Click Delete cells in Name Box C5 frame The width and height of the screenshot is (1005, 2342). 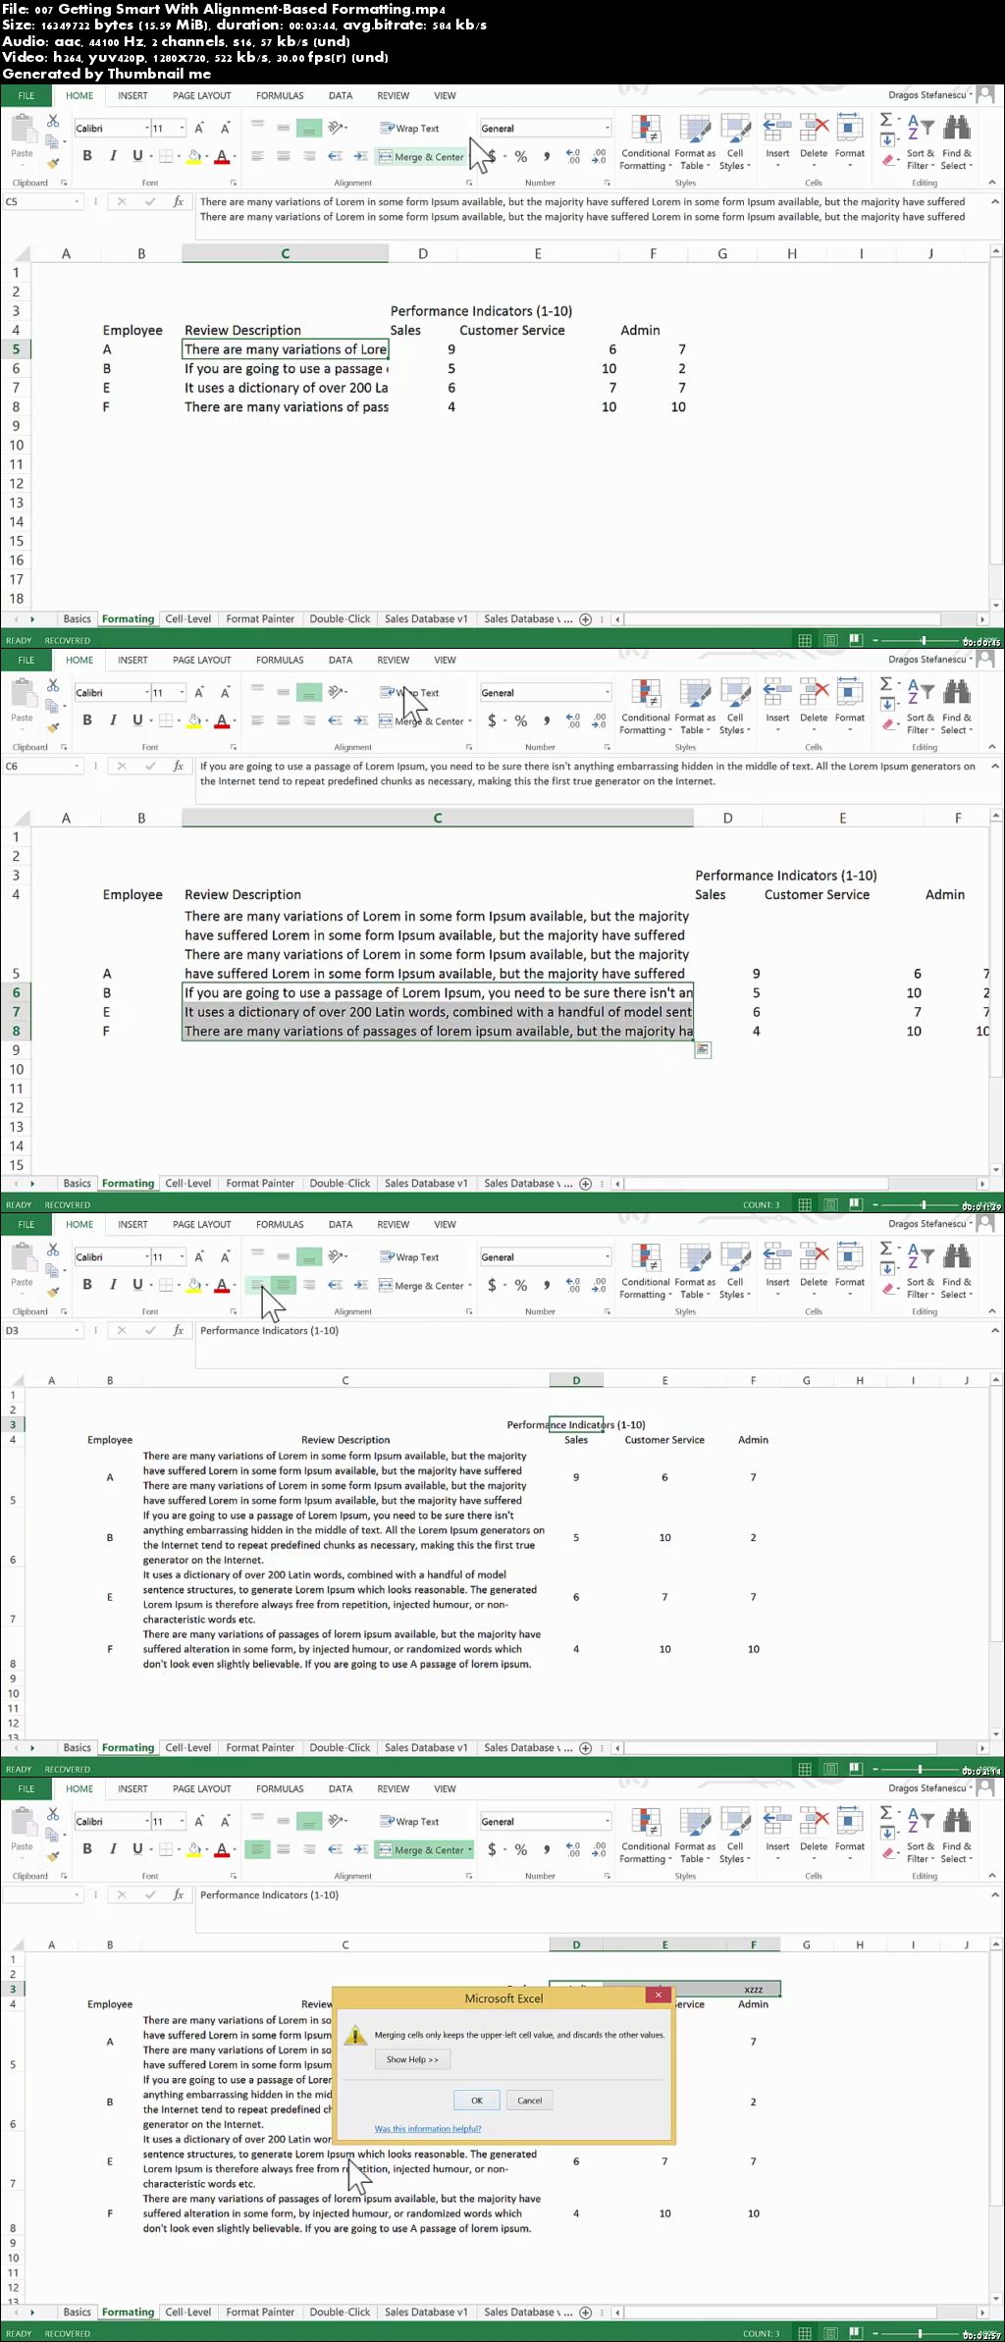pyautogui.click(x=814, y=141)
